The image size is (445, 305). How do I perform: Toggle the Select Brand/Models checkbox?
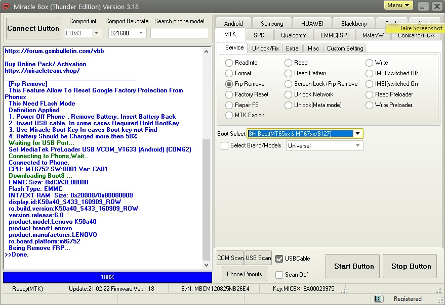(x=224, y=145)
